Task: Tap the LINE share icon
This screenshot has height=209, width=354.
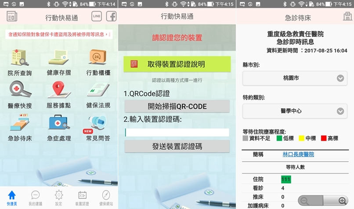Action: 97,16
